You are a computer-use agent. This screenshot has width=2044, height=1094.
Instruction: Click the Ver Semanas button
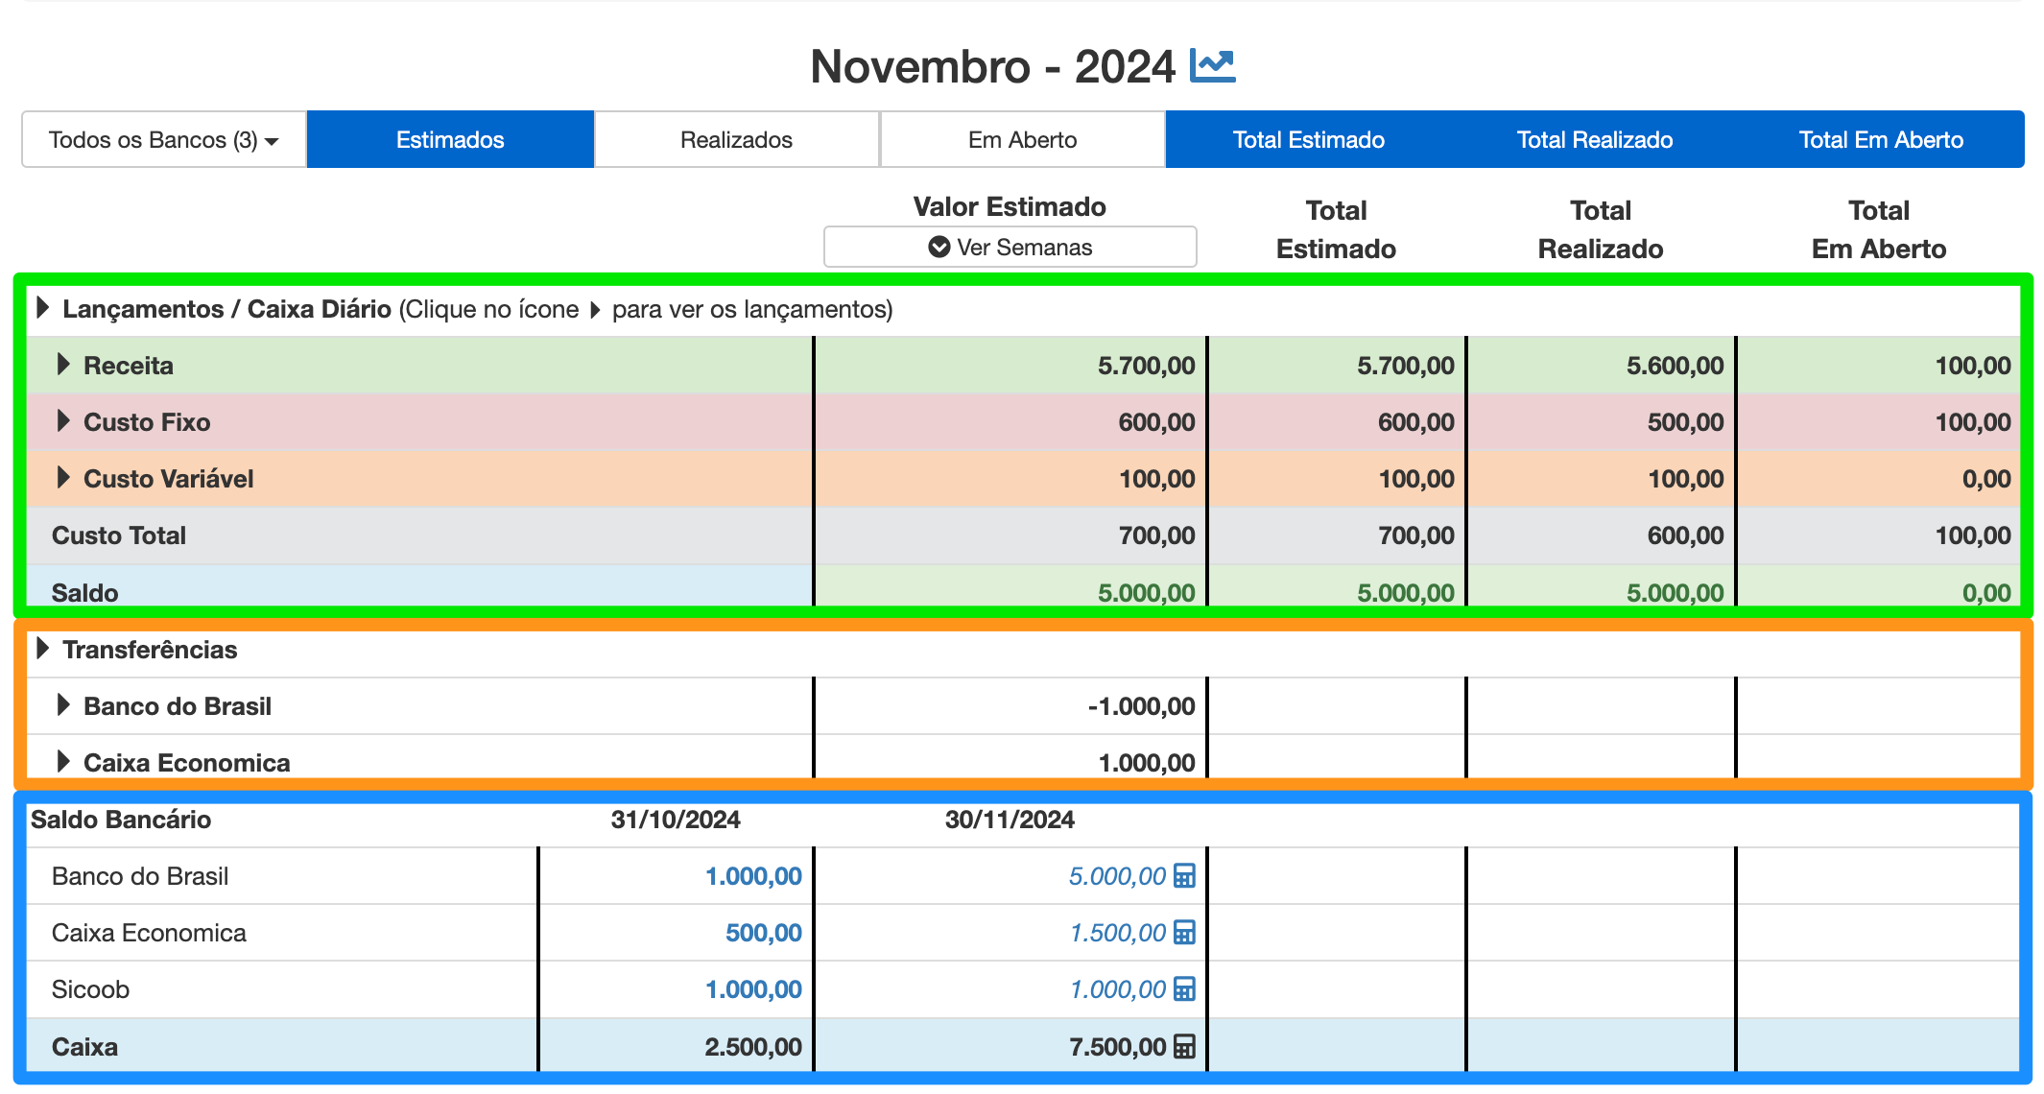pos(1010,247)
